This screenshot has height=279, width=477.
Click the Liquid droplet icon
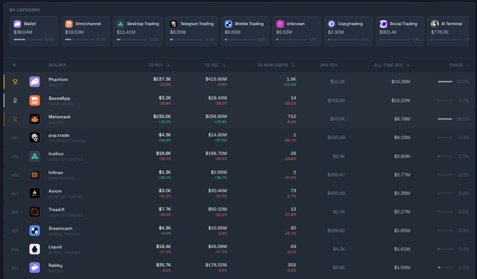[34, 249]
